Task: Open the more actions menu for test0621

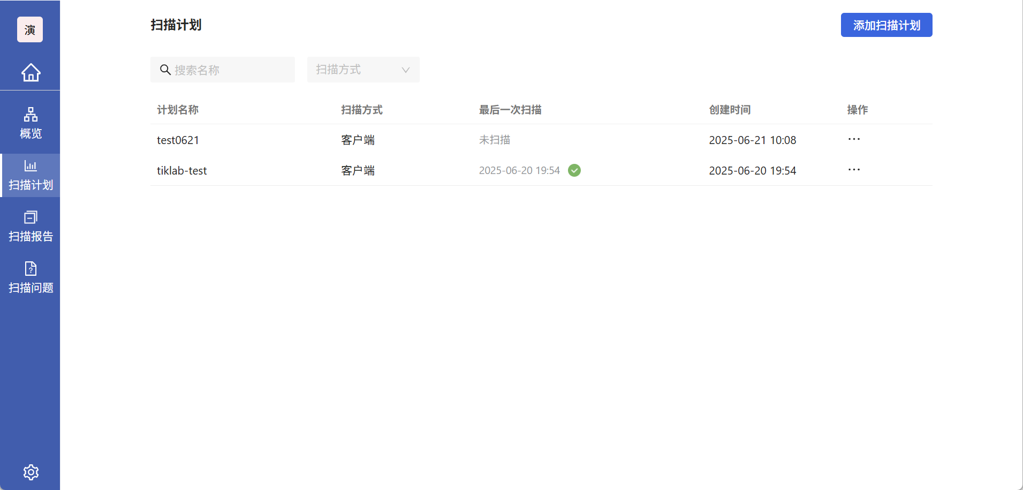Action: (x=854, y=139)
